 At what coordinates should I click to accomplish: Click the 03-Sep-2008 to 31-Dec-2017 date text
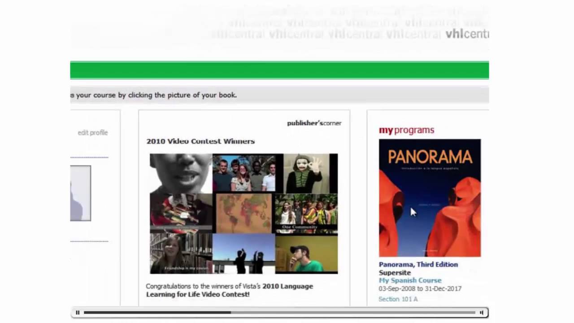[x=420, y=289]
